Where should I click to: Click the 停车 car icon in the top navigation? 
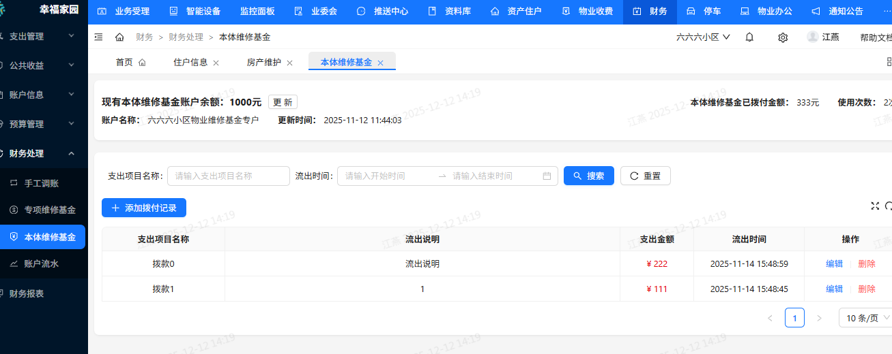(691, 12)
